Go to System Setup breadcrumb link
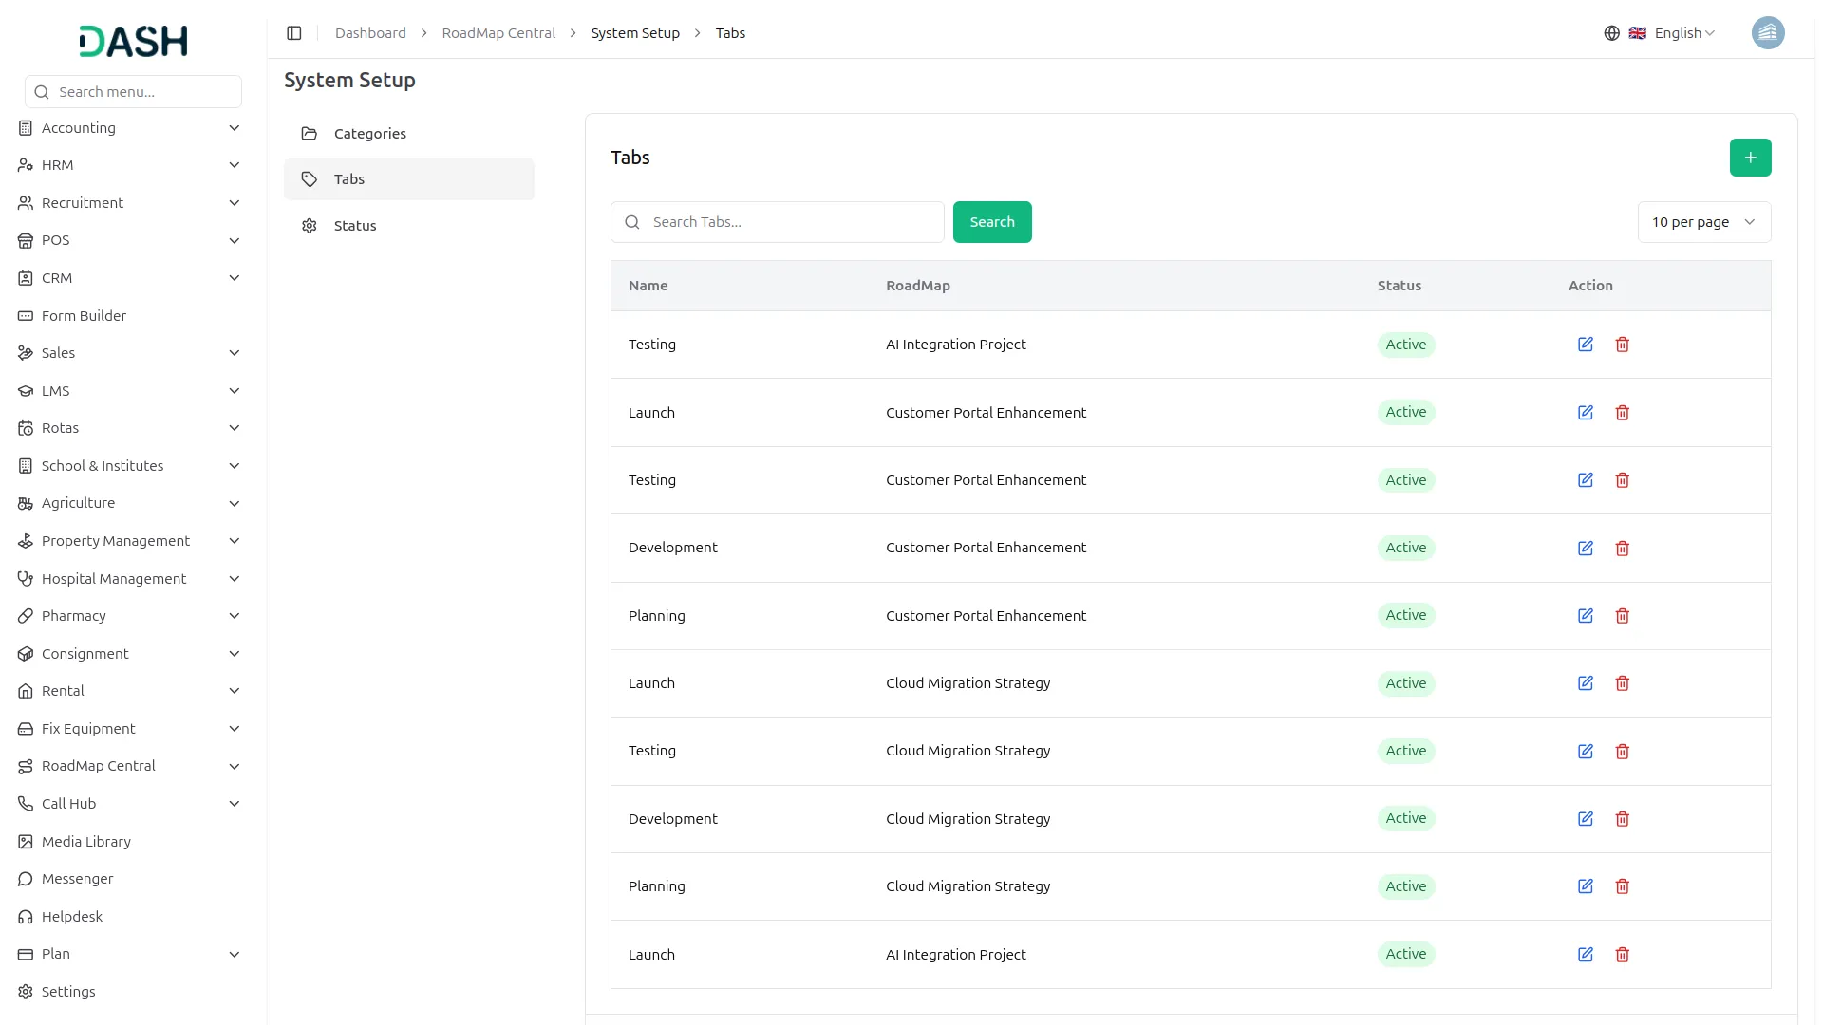The height and width of the screenshot is (1025, 1823). pos(635,33)
